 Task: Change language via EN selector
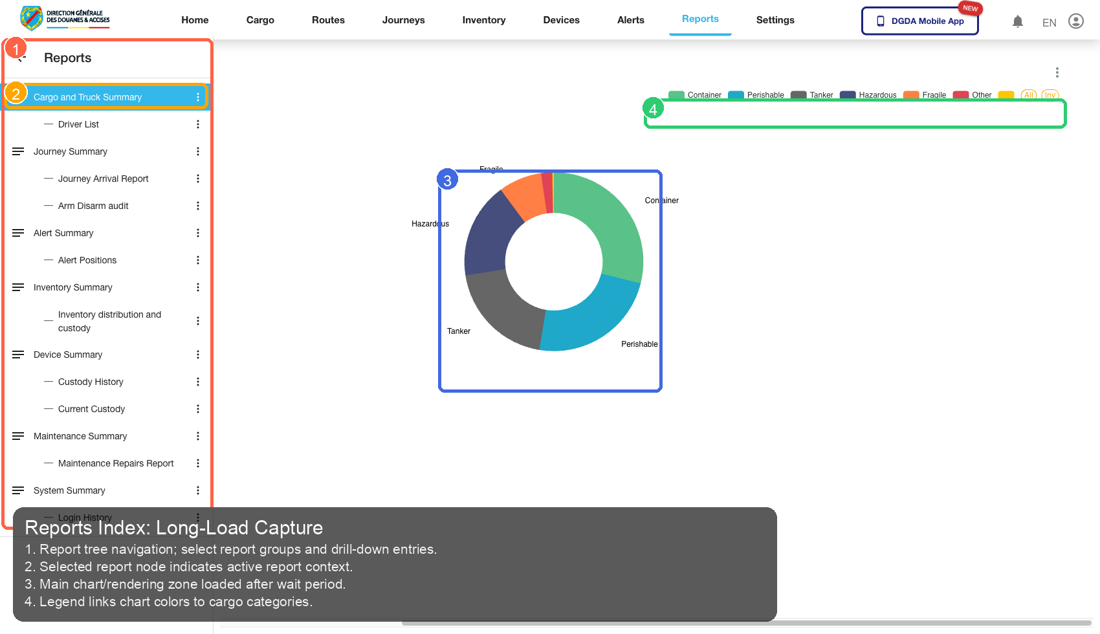pyautogui.click(x=1049, y=23)
